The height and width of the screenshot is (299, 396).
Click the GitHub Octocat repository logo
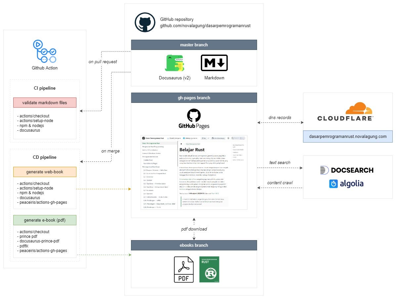click(x=145, y=22)
